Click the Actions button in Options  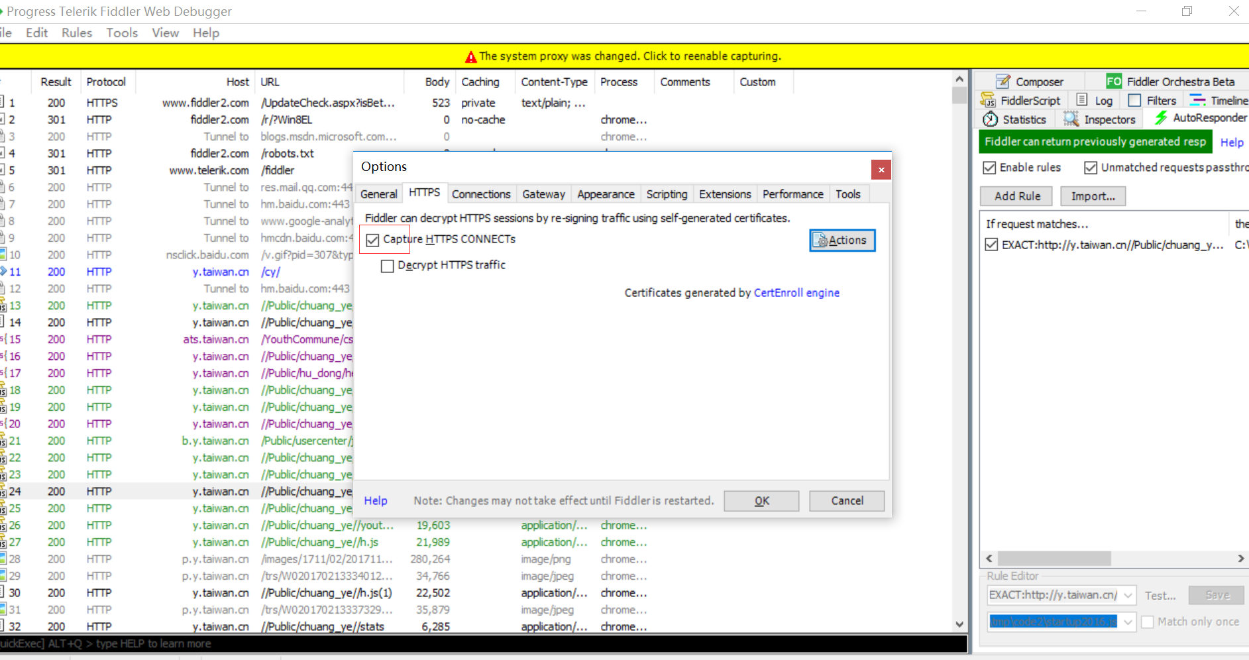[842, 240]
